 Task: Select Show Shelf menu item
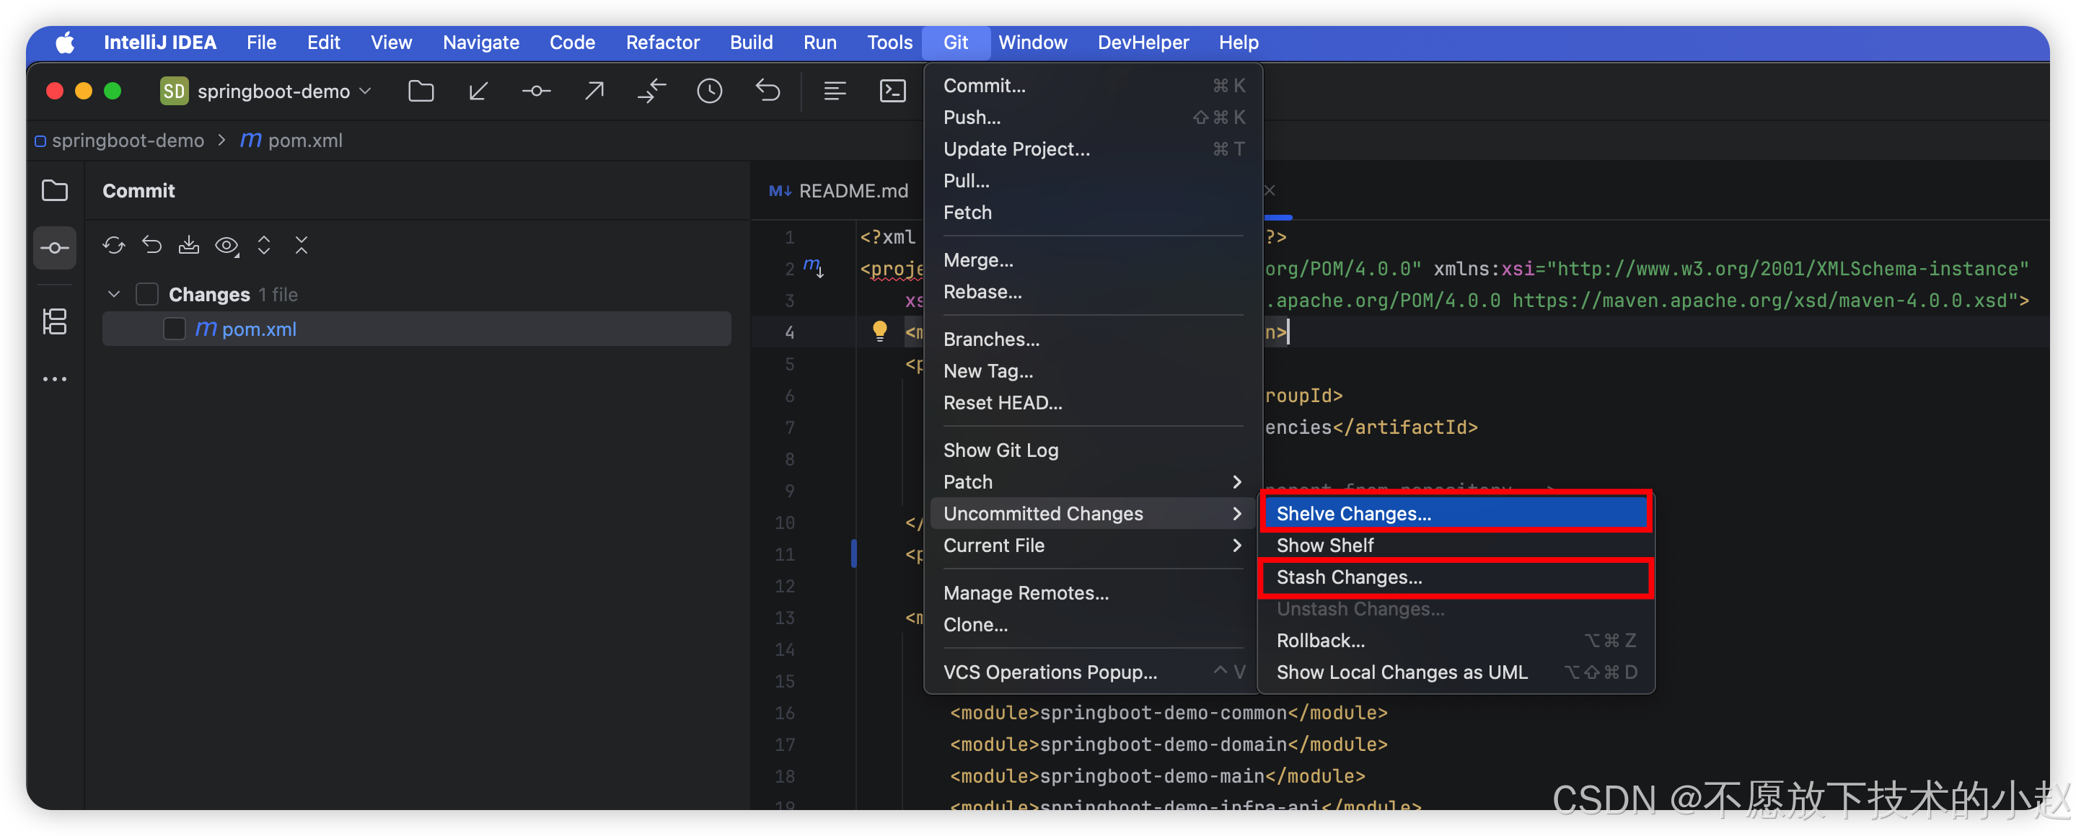pos(1455,546)
